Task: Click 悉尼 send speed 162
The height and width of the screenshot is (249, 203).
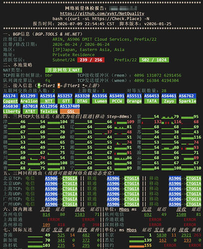Action: point(163,240)
